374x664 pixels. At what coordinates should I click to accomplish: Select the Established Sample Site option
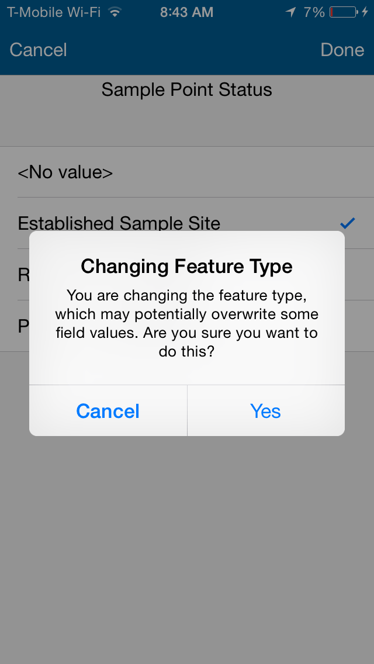coord(119,223)
